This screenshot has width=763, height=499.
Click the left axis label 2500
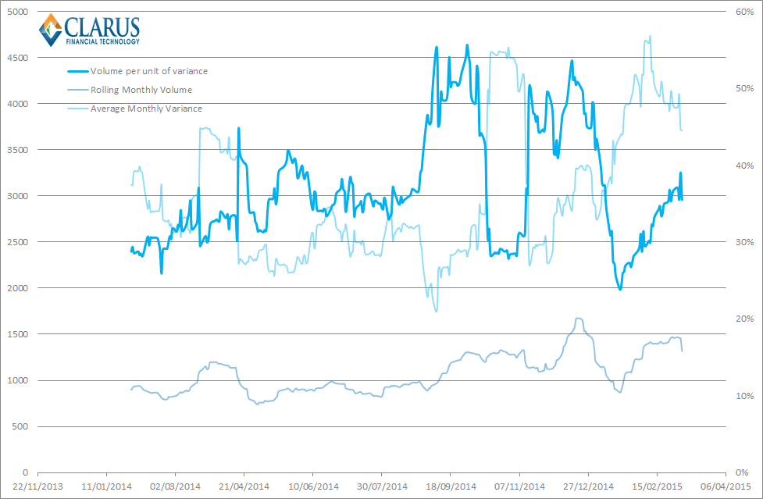19,242
